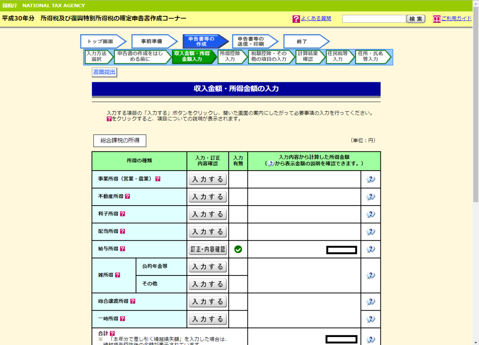Show amount explanation bubble for 合計 row
The width and height of the screenshot is (479, 345).
371,339
